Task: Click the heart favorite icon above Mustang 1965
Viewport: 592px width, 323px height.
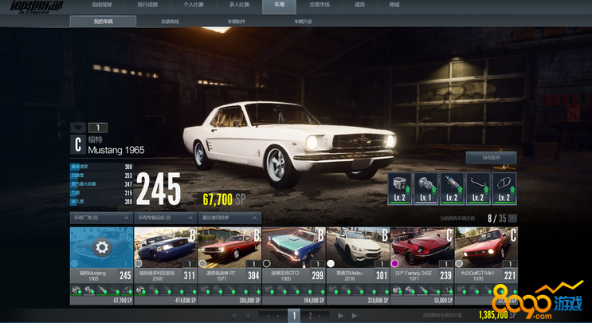Action: coord(77,127)
